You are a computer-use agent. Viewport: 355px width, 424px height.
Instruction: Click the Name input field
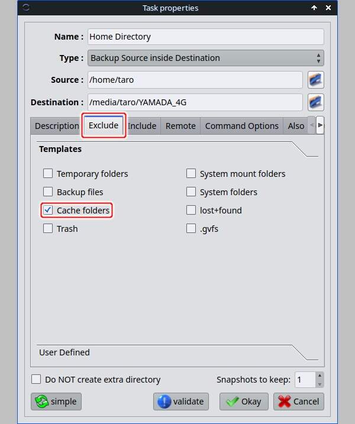[x=206, y=37]
